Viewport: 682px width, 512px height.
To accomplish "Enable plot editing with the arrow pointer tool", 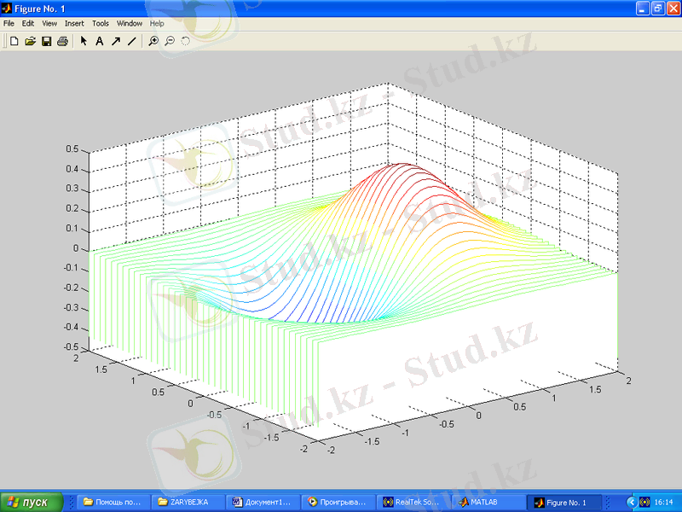I will (x=84, y=41).
